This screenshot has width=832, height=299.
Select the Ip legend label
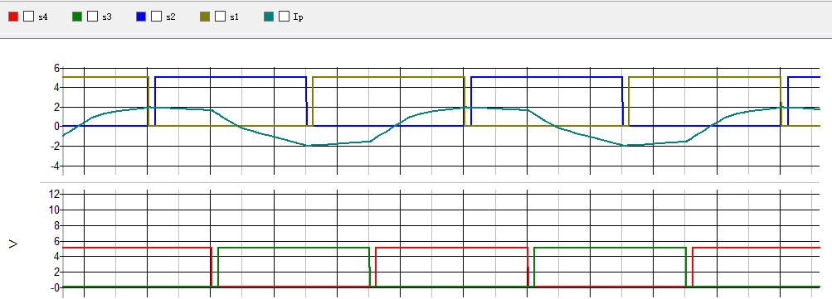[x=298, y=17]
